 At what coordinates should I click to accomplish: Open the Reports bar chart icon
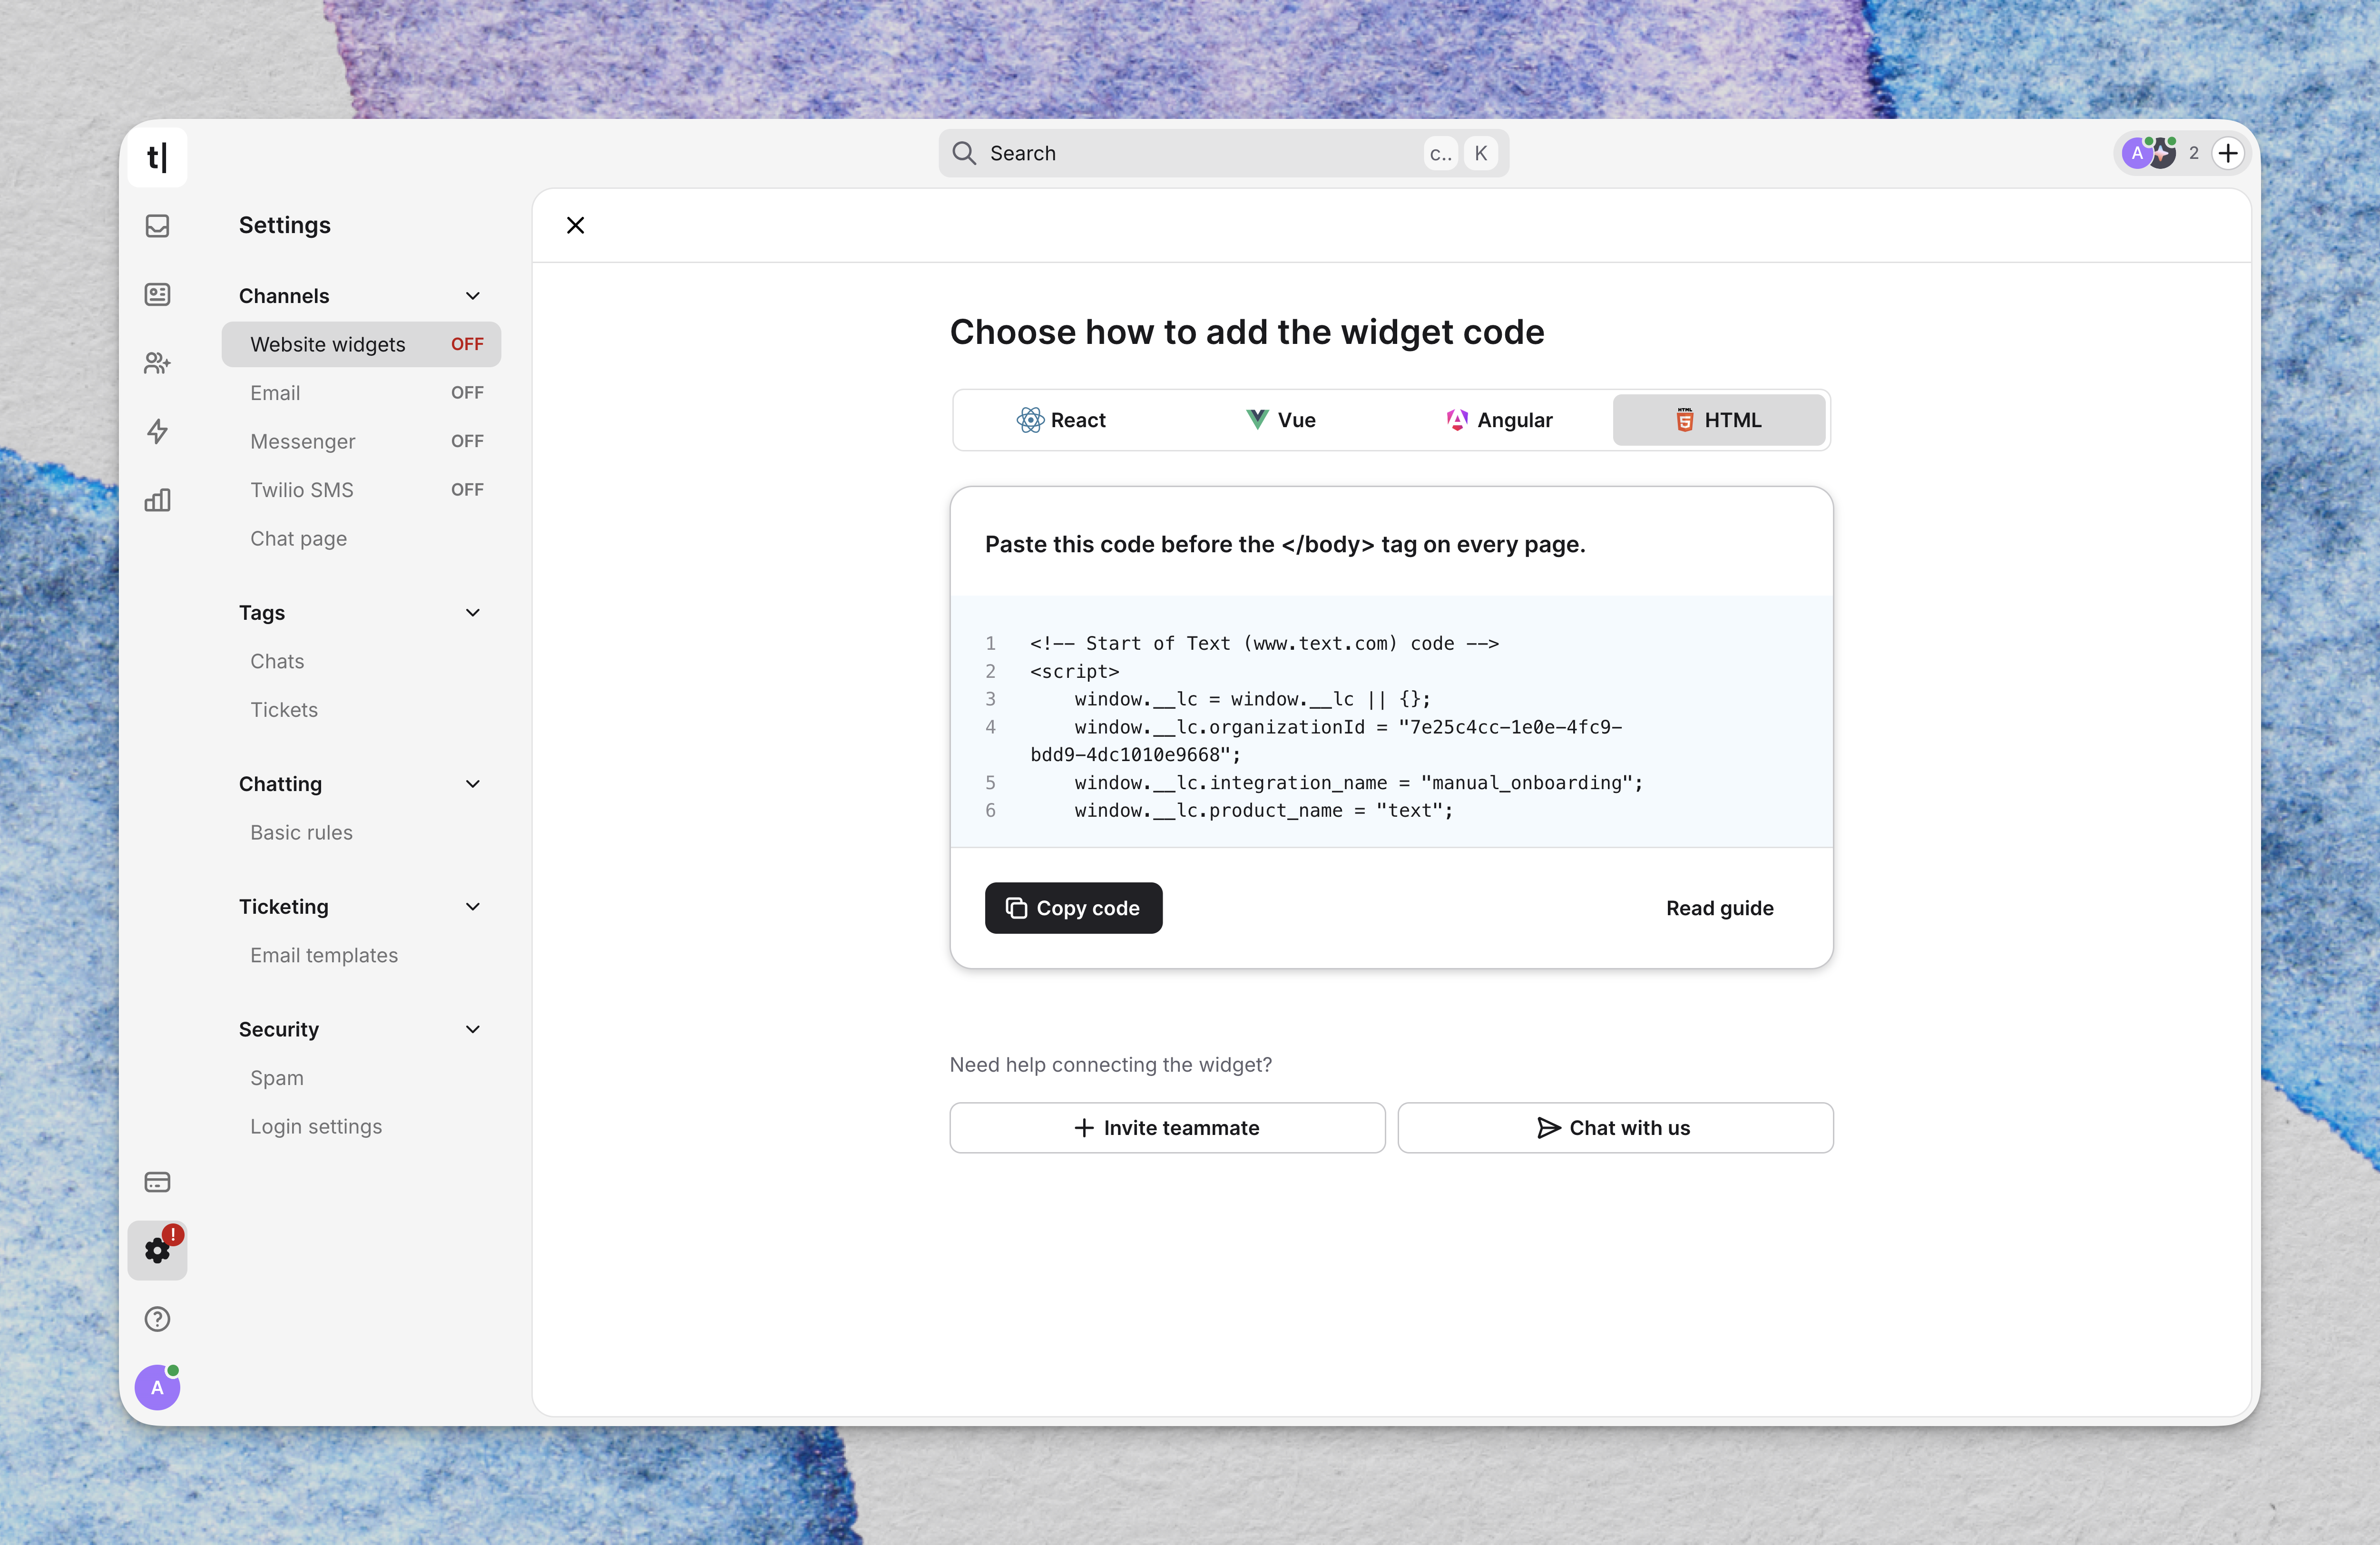tap(157, 500)
